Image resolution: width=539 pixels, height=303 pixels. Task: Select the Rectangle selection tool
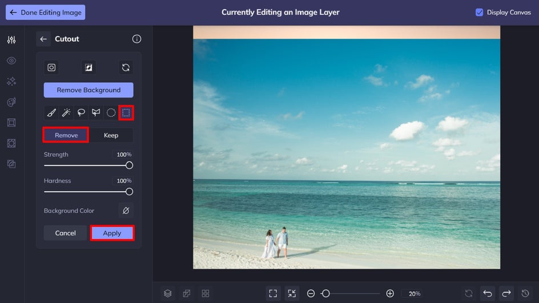pyautogui.click(x=126, y=112)
